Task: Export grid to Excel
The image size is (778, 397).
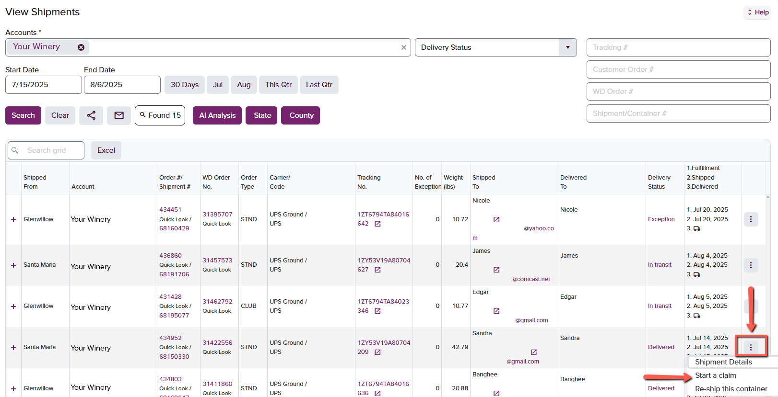Action: tap(106, 150)
